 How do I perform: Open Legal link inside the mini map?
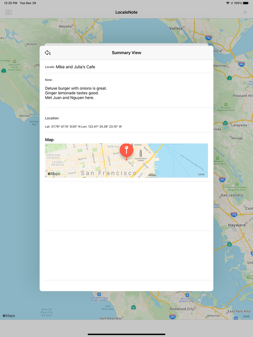click(201, 174)
